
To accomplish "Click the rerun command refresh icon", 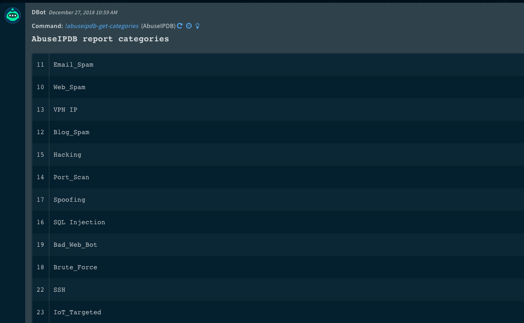I will point(180,26).
